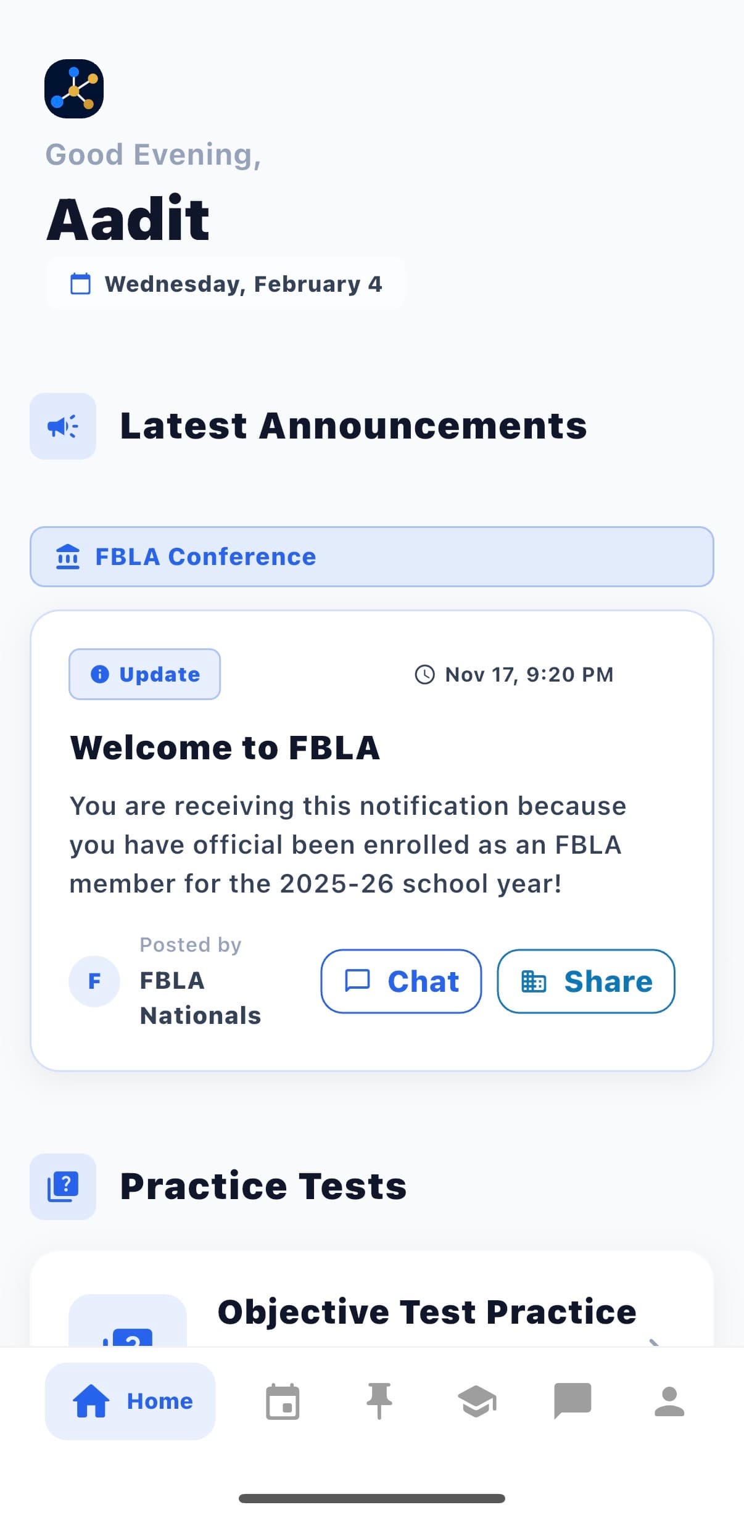This screenshot has height=1518, width=744.
Task: Open the pinned items tab icon
Action: click(x=379, y=1401)
